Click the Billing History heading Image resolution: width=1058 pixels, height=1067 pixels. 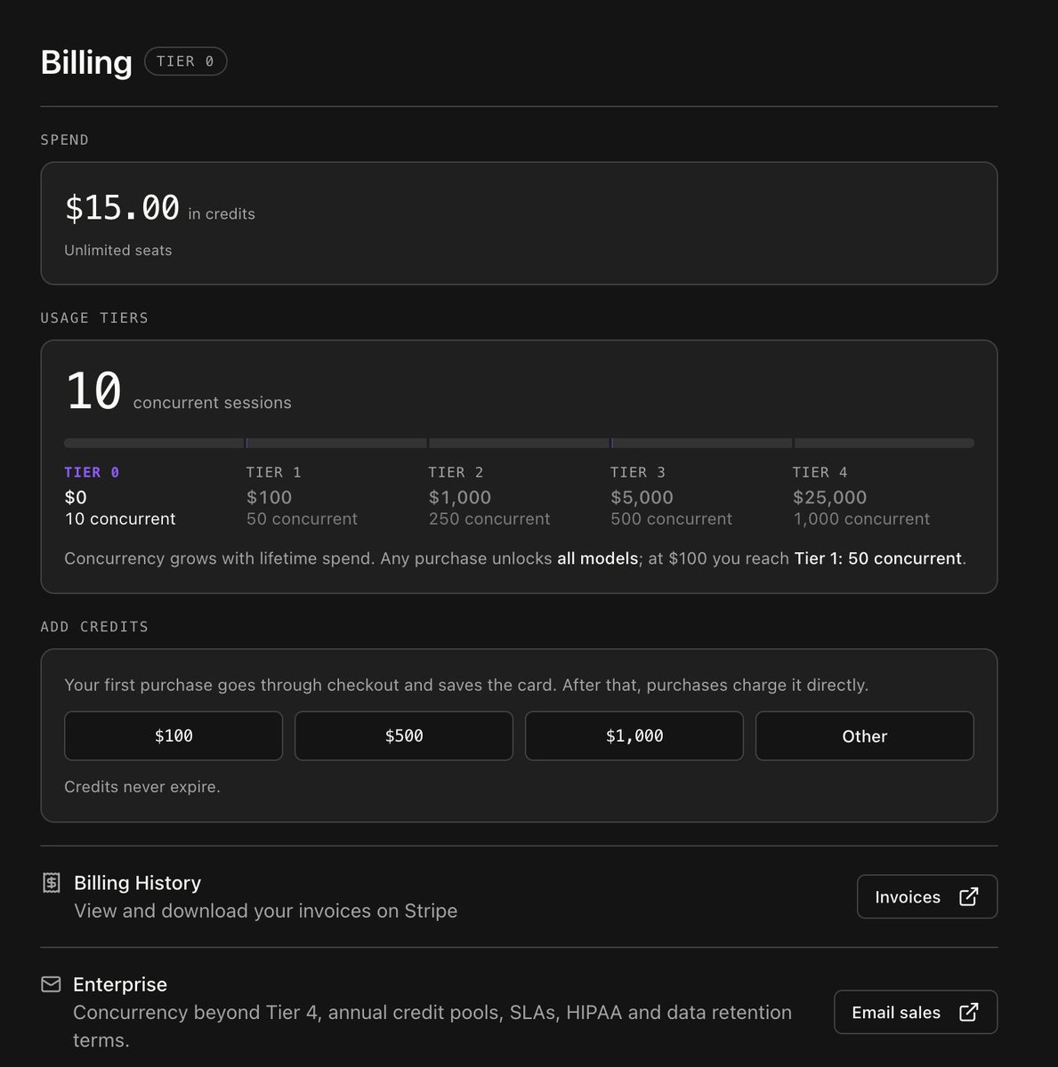(138, 883)
